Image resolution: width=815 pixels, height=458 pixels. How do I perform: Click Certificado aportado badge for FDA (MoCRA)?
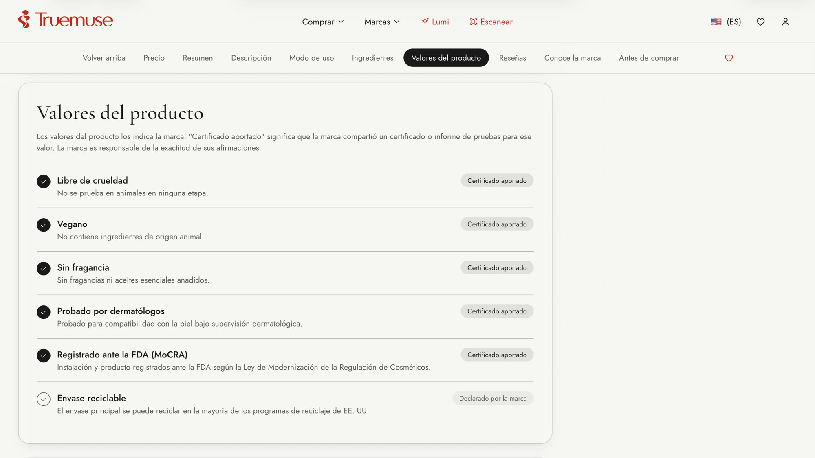(497, 355)
